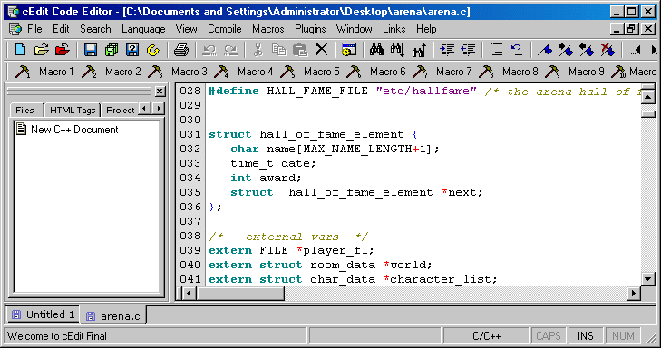
Task: Click the Save As floppy with question mark
Action: (132, 50)
